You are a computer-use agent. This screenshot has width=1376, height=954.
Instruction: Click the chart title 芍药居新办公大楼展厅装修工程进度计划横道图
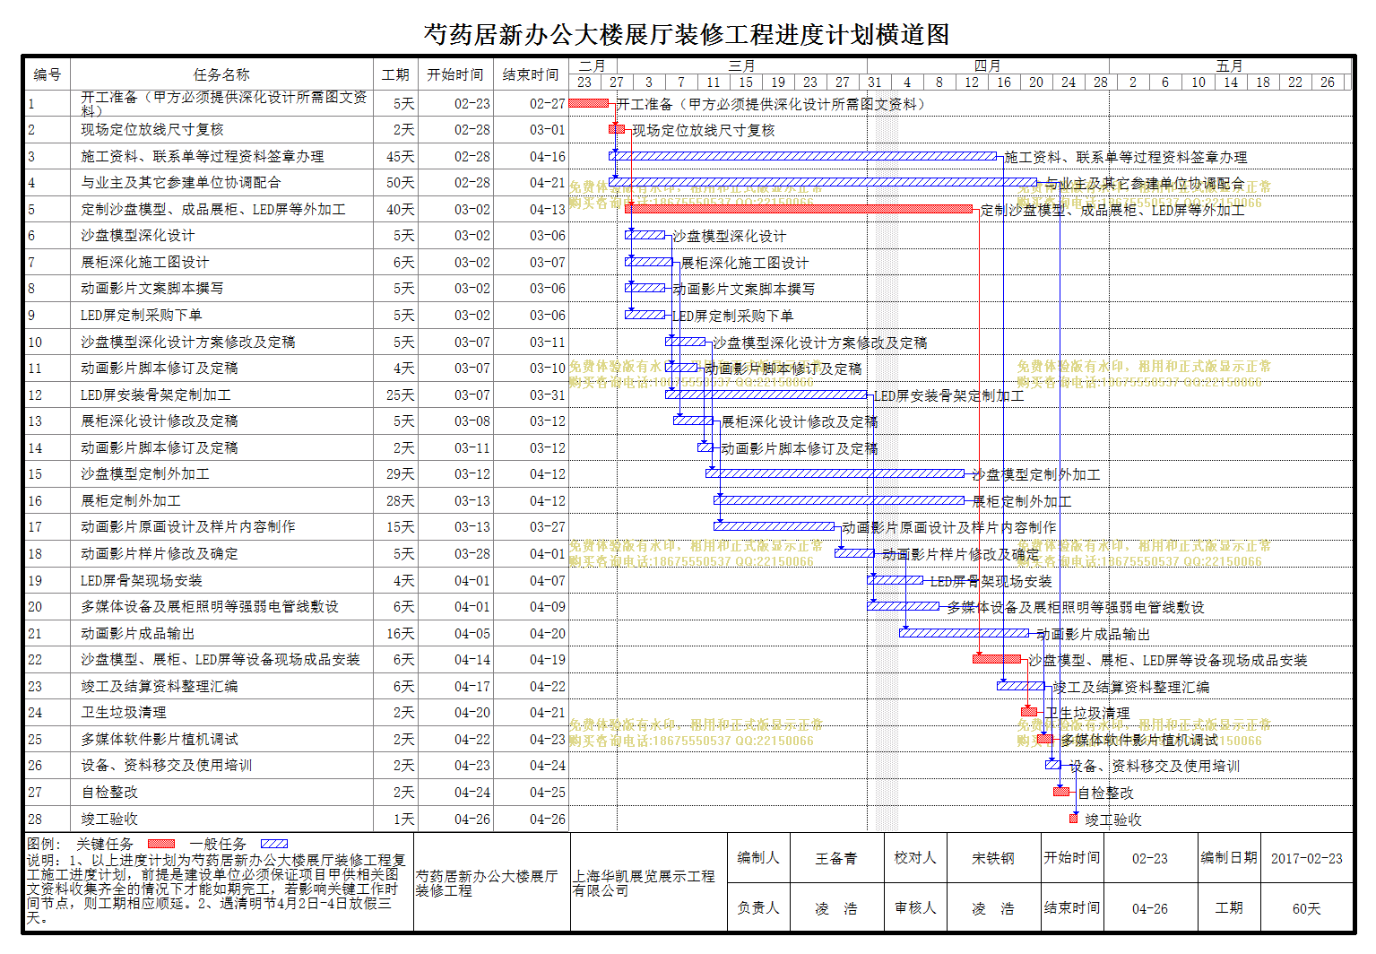(687, 34)
